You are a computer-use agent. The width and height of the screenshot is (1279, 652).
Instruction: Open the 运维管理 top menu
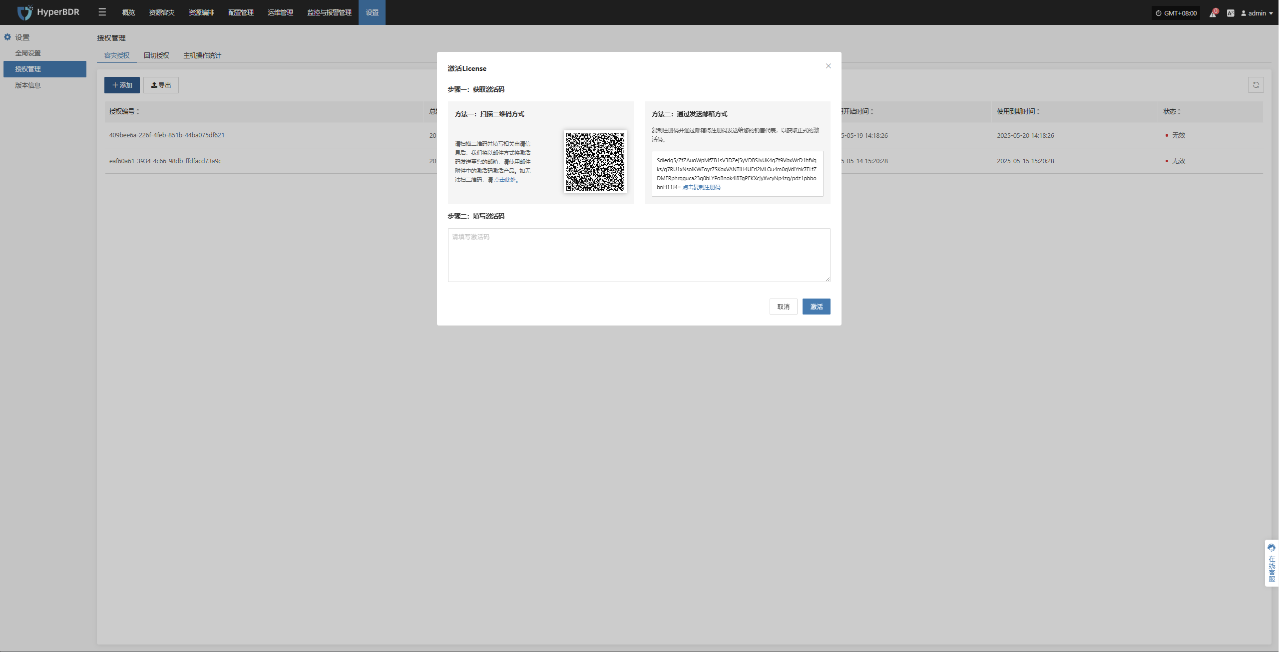pos(280,12)
